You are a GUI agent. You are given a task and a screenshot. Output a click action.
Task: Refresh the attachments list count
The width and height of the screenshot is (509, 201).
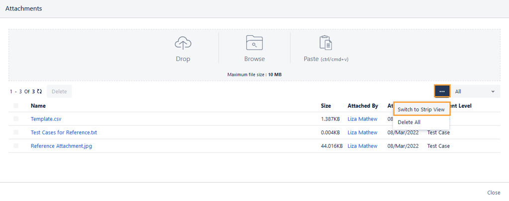[x=39, y=92]
